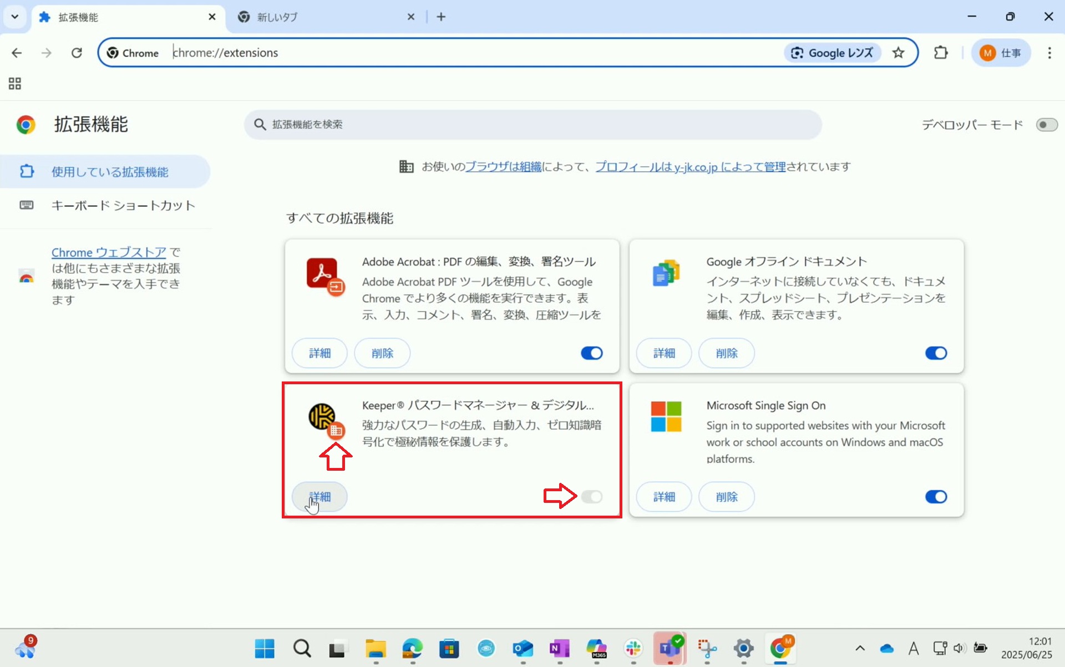Image resolution: width=1065 pixels, height=667 pixels.
Task: Expand the tab search dropdown arrow
Action: [x=15, y=17]
